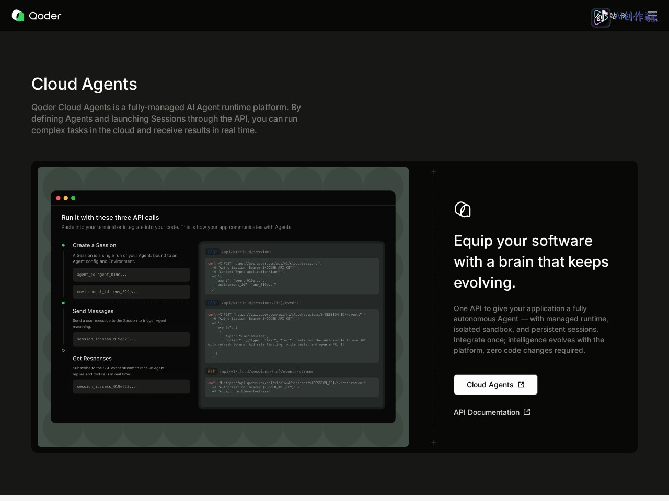Click the POST badge for sessions/{id}/events
The height and width of the screenshot is (501, 669).
pos(212,303)
